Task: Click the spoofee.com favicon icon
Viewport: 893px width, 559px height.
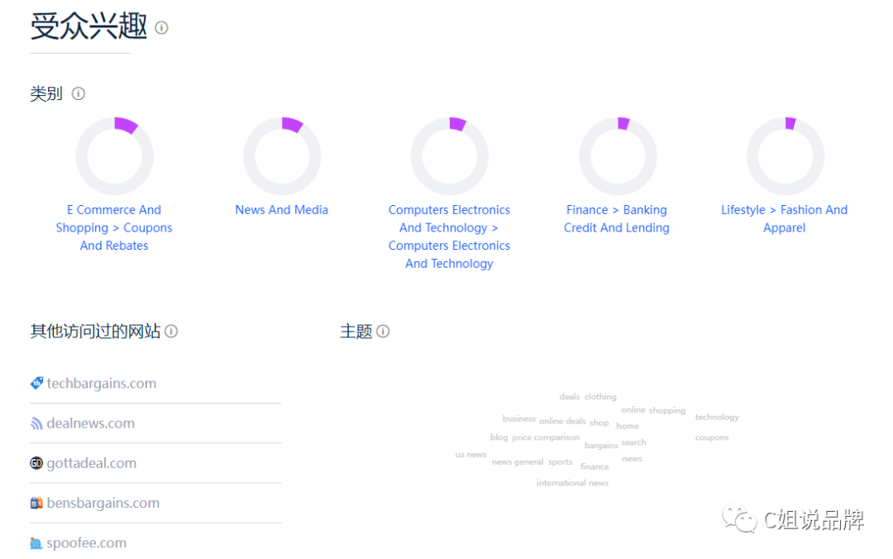Action: point(36,543)
